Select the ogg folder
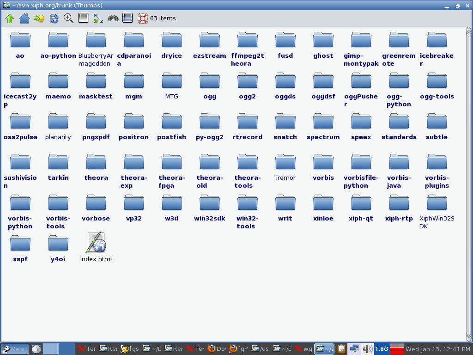Image resolution: width=473 pixels, height=355 pixels. point(210,86)
